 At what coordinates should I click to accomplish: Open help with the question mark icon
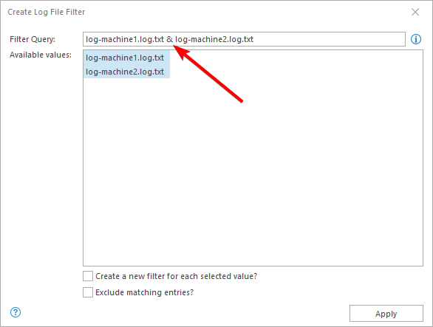coord(16,312)
